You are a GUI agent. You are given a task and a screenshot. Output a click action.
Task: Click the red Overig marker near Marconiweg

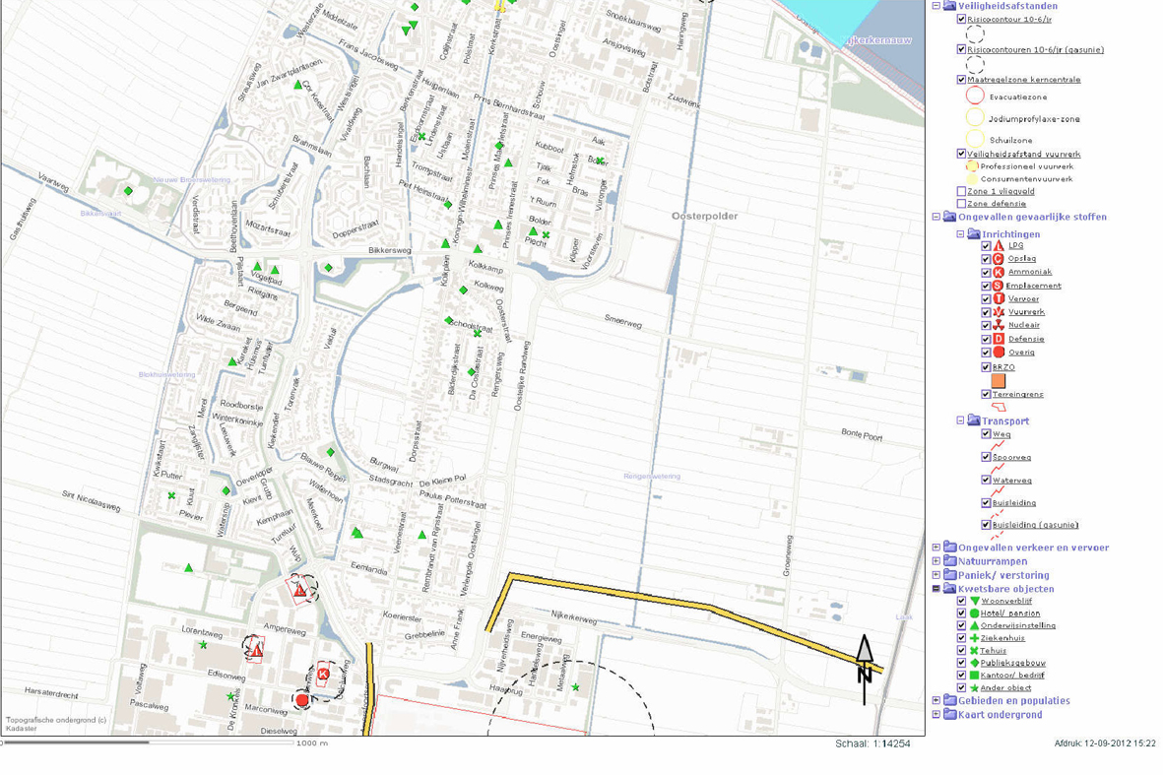[x=302, y=699]
